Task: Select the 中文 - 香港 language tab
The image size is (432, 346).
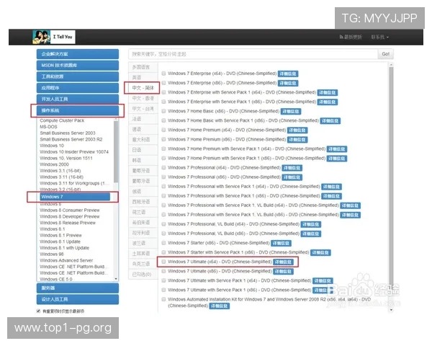Action: (143, 98)
